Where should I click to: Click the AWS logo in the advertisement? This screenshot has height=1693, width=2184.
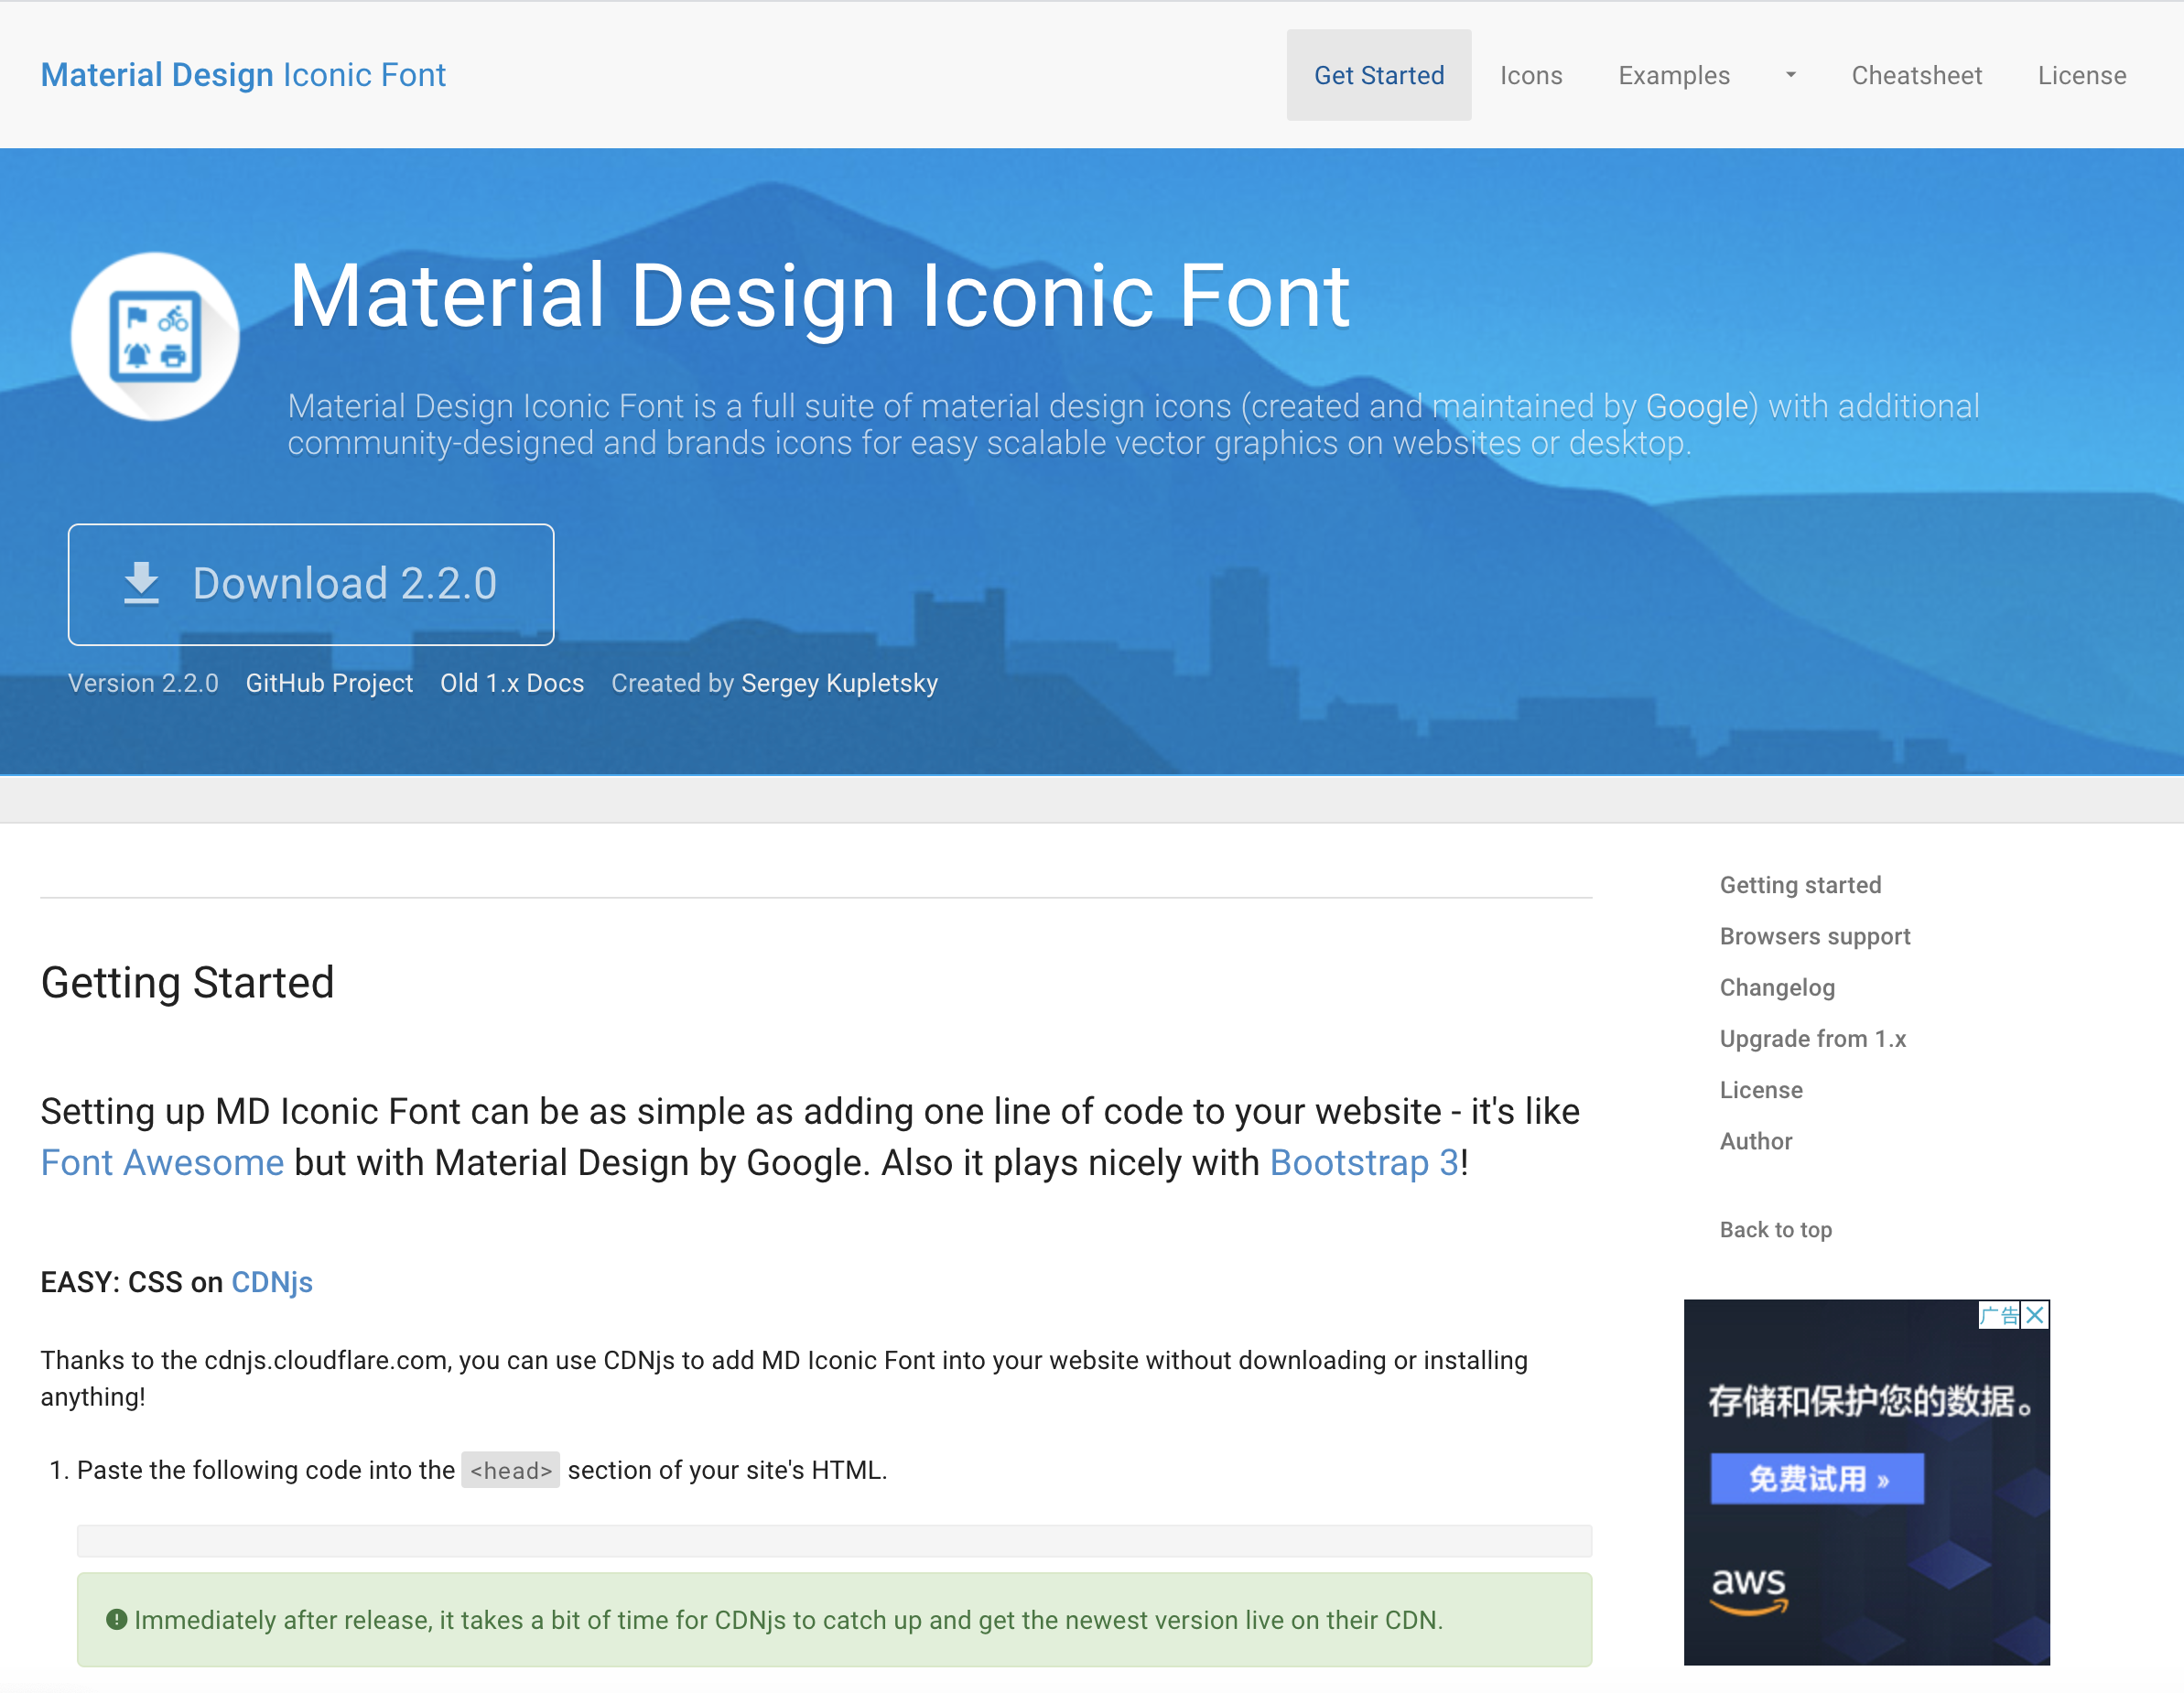(1749, 1590)
